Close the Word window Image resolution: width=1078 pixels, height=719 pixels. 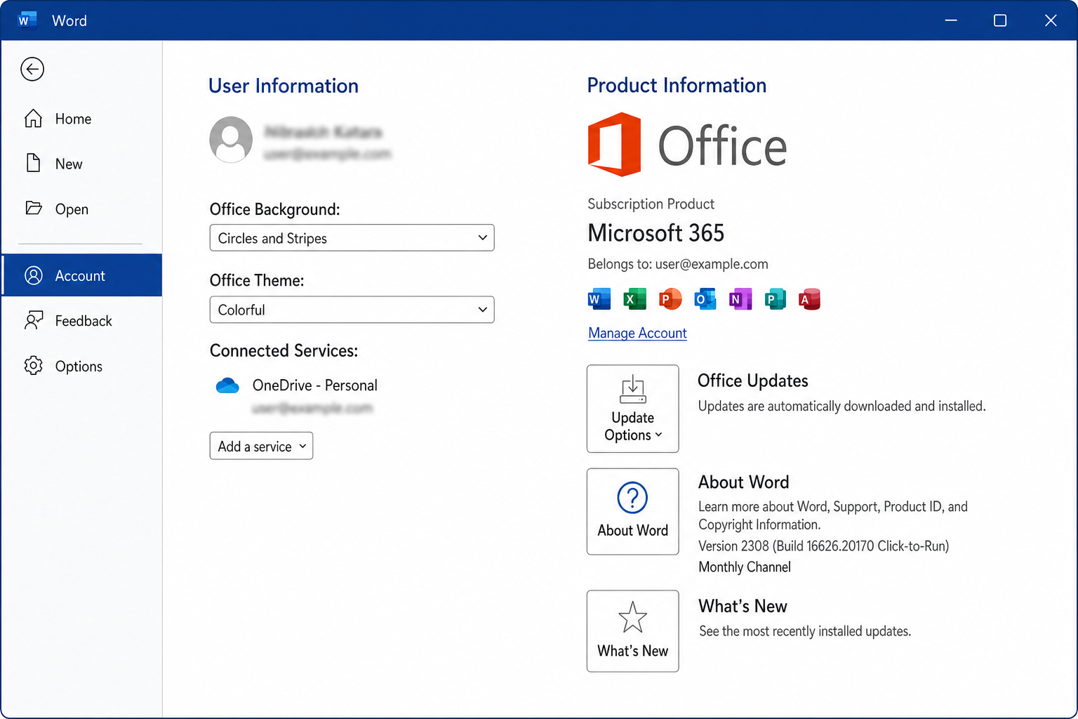pyautogui.click(x=1051, y=20)
